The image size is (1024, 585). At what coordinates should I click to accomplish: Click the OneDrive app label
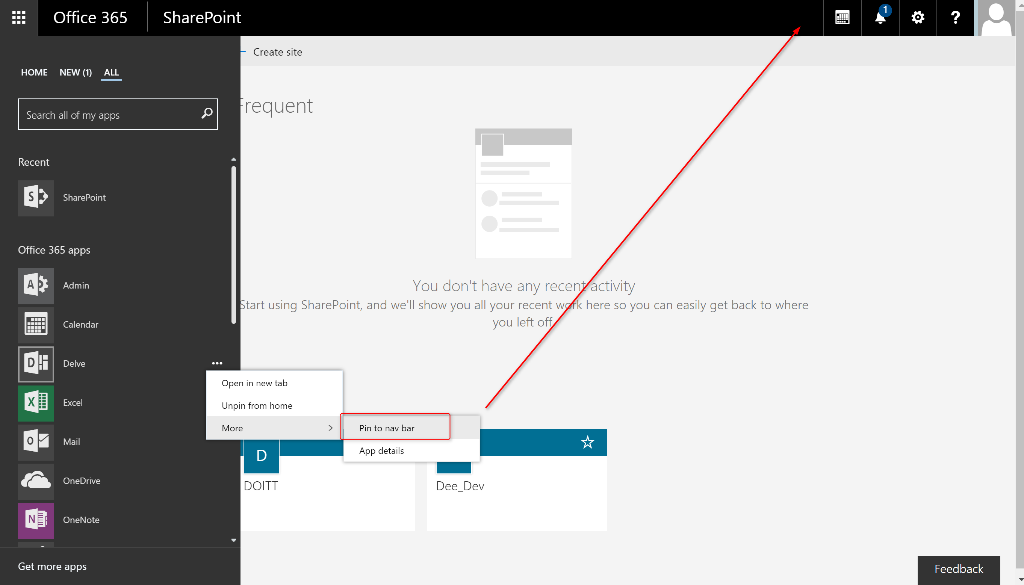coord(82,481)
